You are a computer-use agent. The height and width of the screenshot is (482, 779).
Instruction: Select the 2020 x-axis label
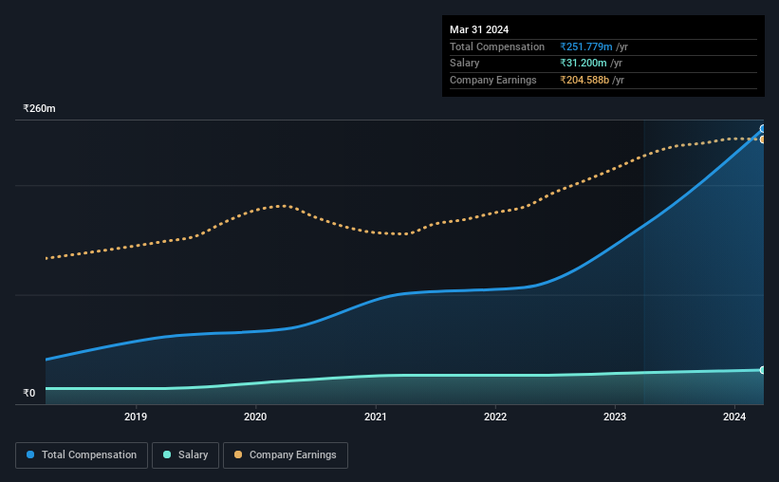coord(255,417)
